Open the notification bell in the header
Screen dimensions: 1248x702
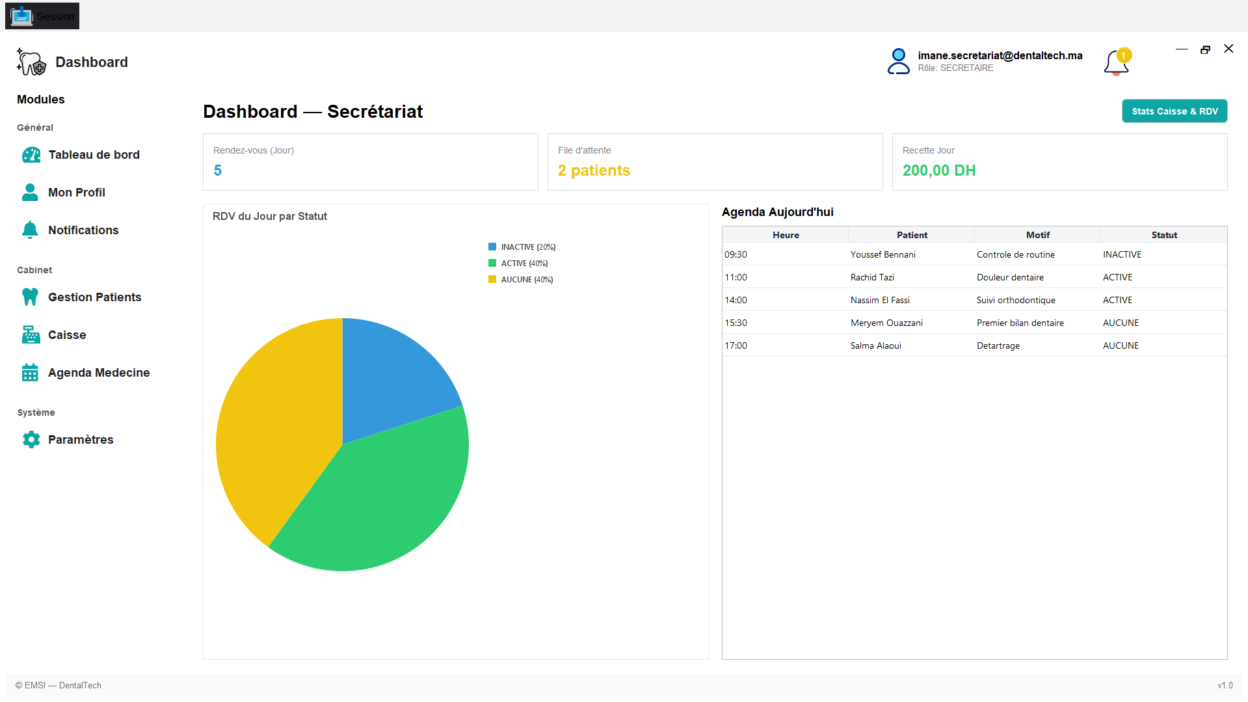point(1117,62)
